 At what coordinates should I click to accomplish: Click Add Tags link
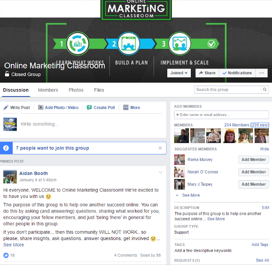point(260,245)
